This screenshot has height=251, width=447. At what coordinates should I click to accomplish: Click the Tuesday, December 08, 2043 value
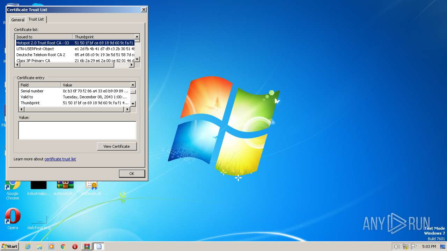click(x=95, y=97)
